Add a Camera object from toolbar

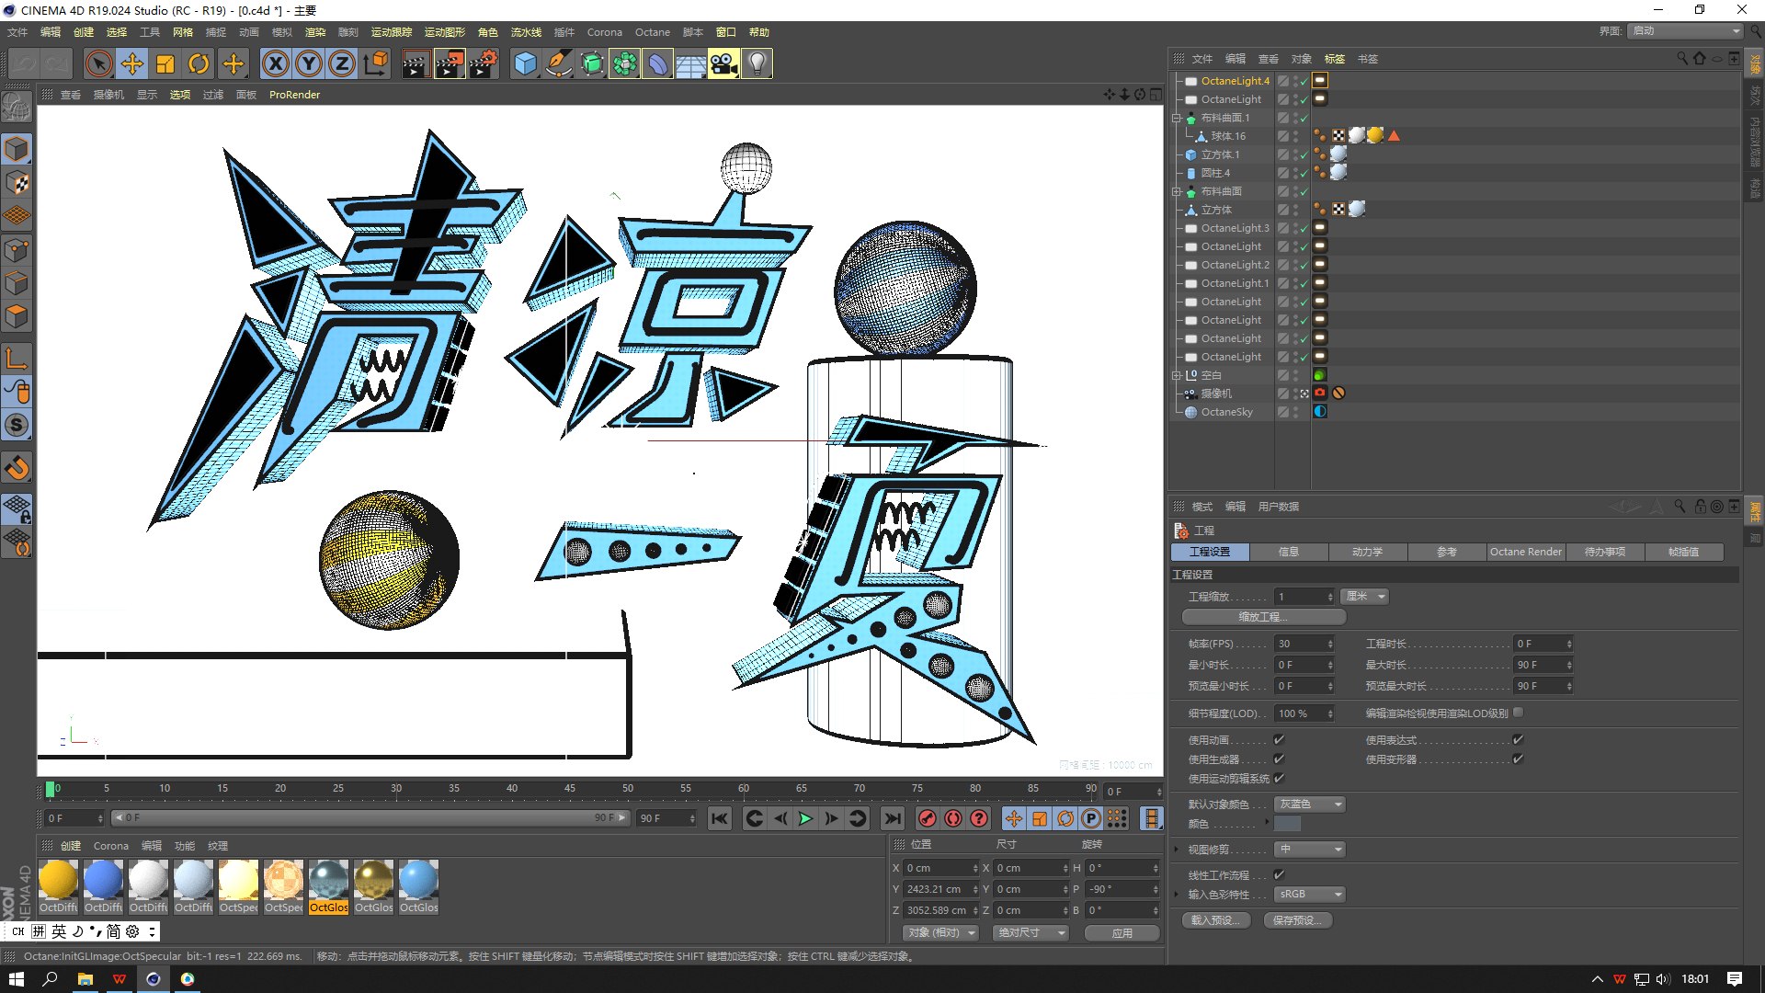click(723, 64)
